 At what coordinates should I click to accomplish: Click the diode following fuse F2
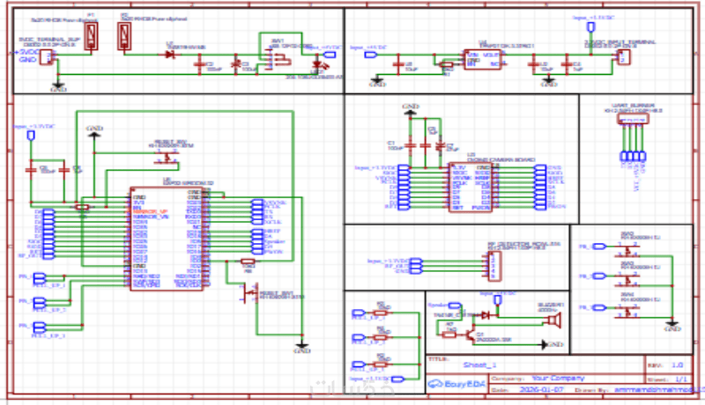pyautogui.click(x=169, y=55)
